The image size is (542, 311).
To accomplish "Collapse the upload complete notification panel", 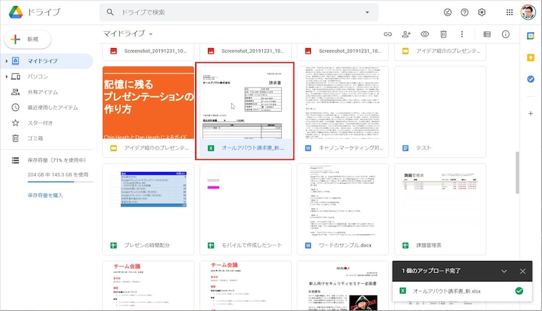I will click(x=504, y=271).
